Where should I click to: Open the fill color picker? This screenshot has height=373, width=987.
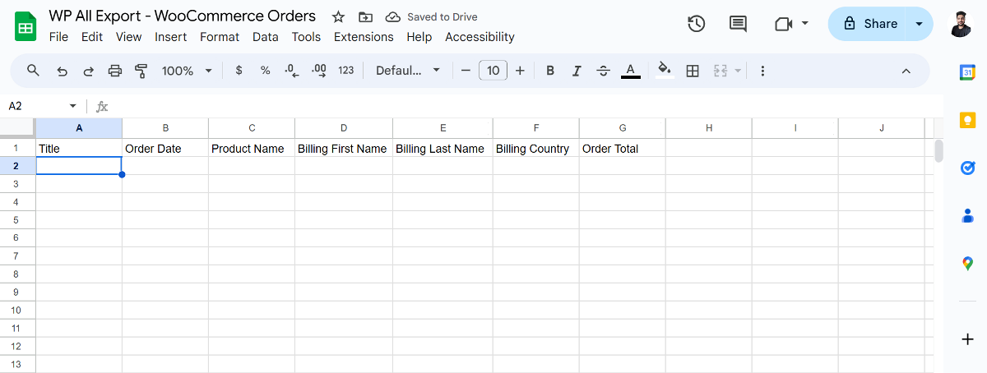click(665, 71)
